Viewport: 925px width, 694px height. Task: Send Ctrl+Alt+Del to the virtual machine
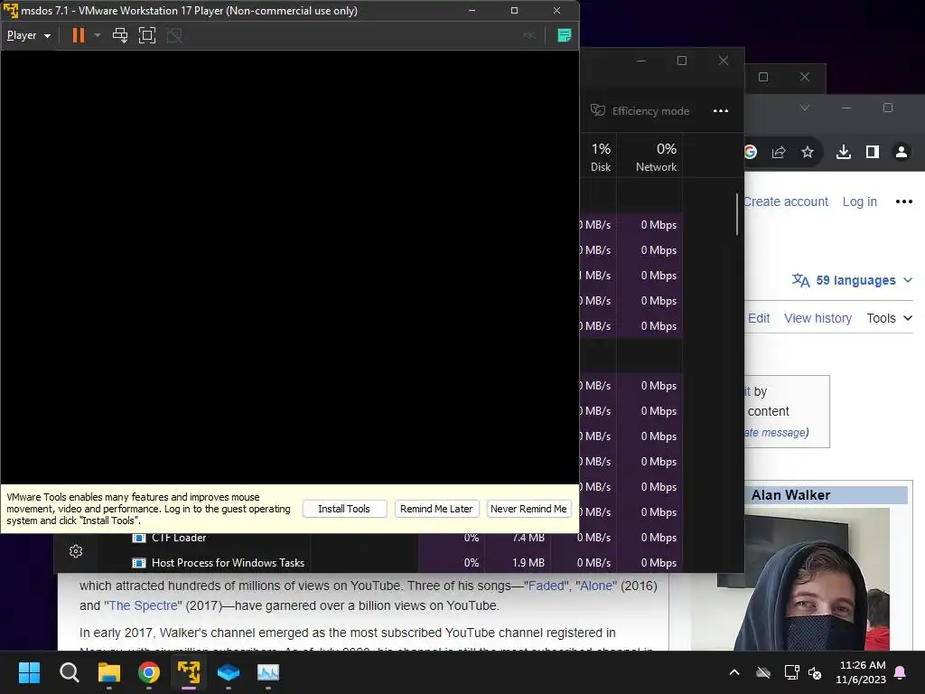(x=120, y=35)
